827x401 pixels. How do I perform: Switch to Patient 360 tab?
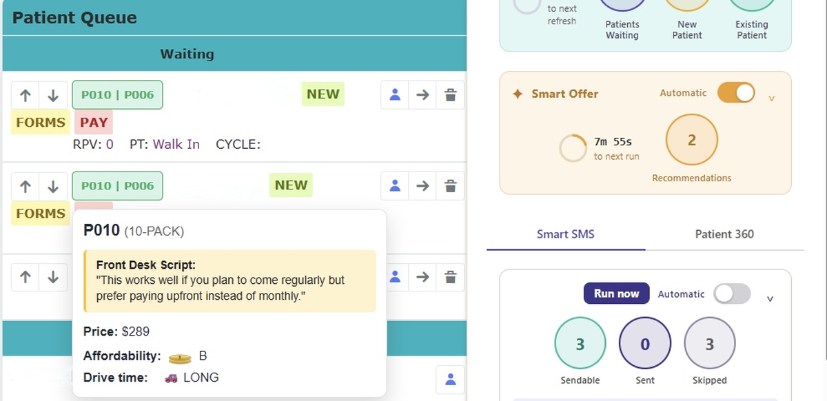pos(724,234)
